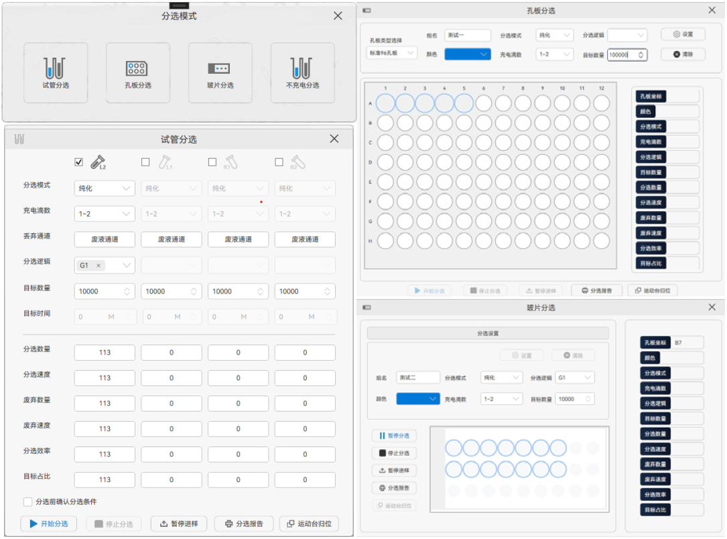Click well A1 on the 96-well plate

(385, 103)
